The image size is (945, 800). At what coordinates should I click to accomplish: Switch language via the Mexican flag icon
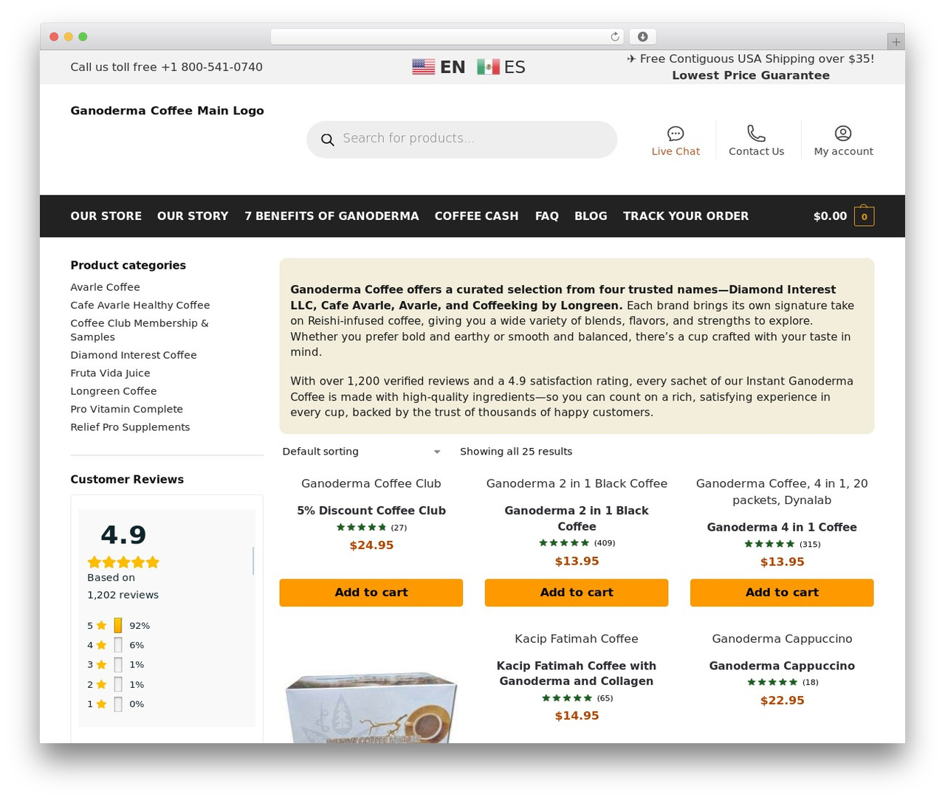click(x=488, y=67)
